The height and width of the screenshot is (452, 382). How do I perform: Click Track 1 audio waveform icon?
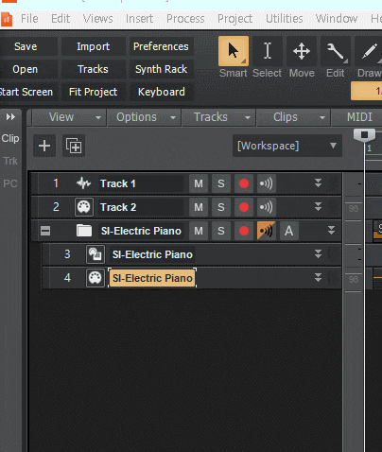(x=83, y=183)
